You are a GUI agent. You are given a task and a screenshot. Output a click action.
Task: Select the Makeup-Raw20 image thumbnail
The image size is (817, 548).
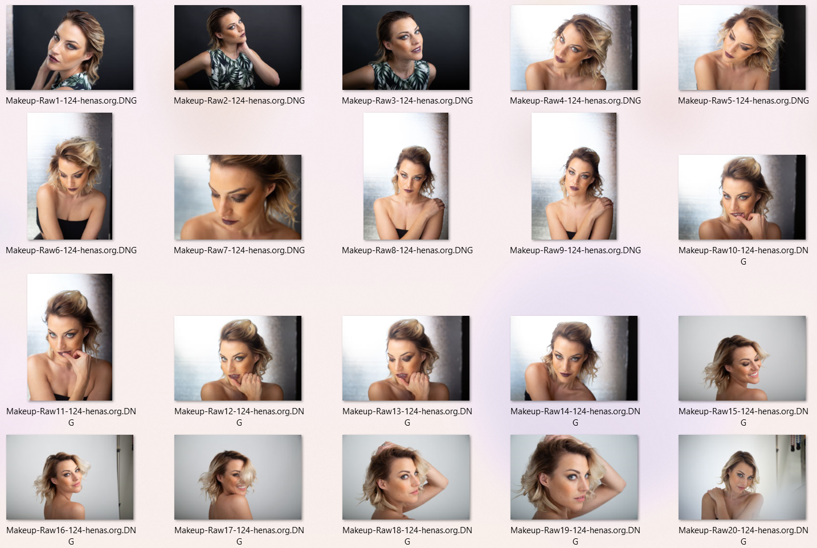(x=742, y=477)
